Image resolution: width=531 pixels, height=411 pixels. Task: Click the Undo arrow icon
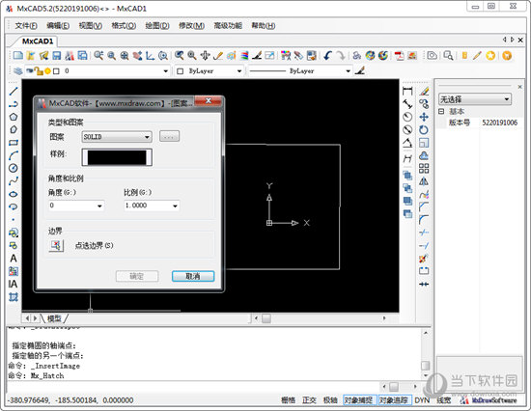[327, 56]
